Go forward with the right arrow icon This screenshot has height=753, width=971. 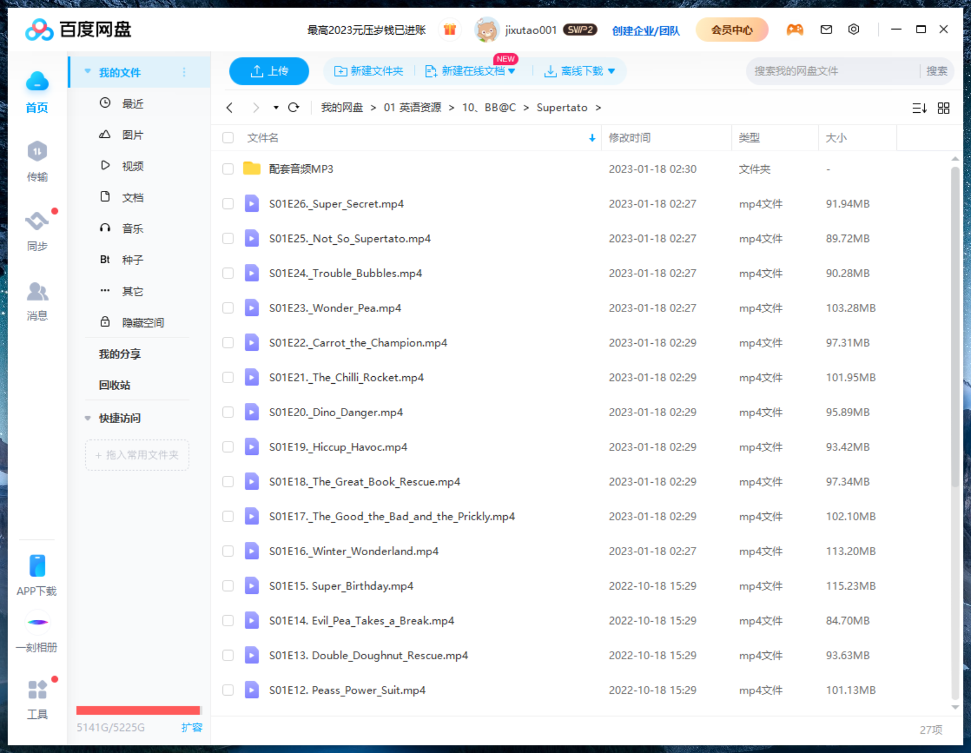255,108
